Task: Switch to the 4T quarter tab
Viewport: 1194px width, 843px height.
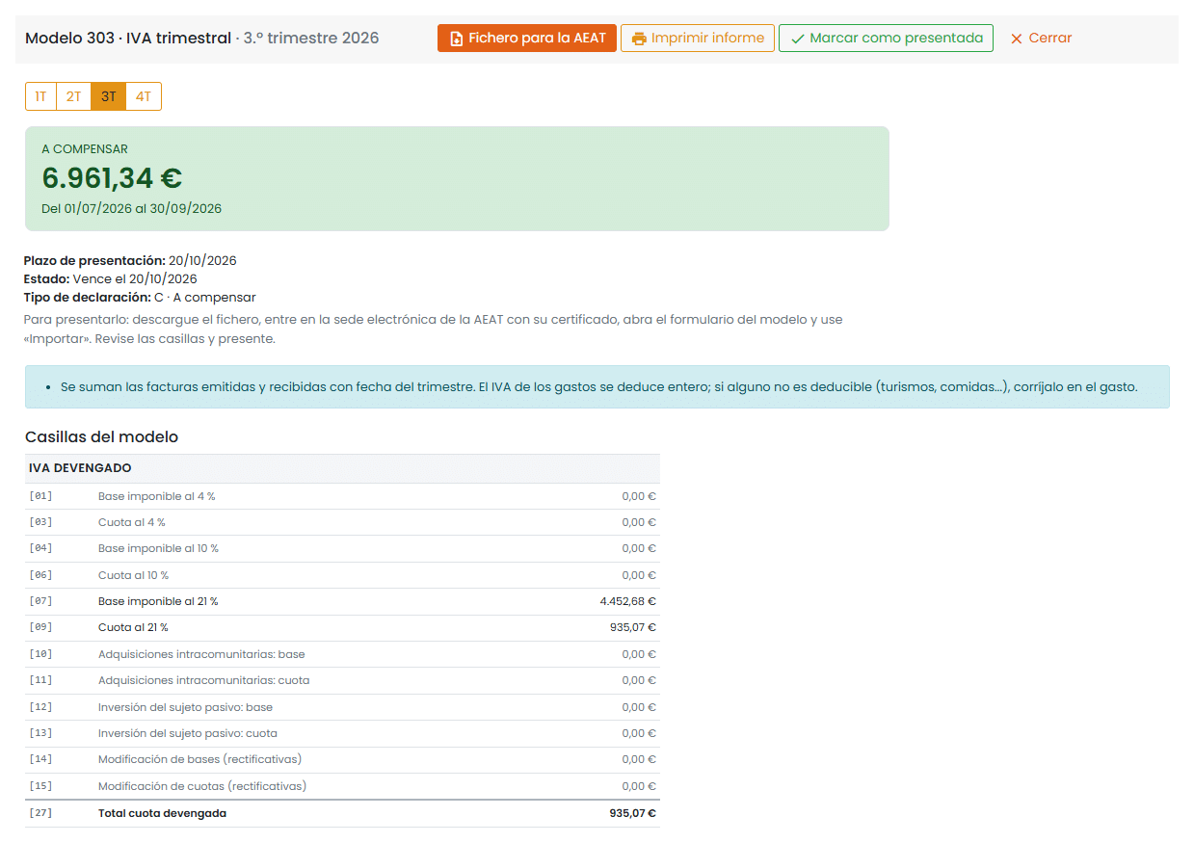Action: pos(144,96)
